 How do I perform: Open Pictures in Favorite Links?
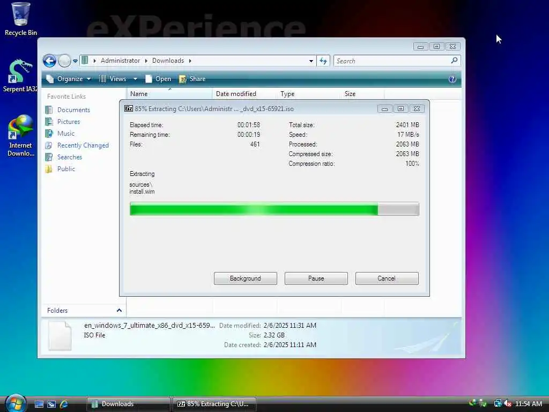pyautogui.click(x=69, y=122)
